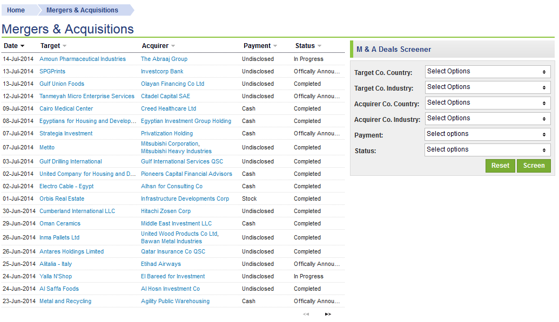
Task: Open Mitsubishi Heavy Industries link
Action: [x=176, y=152]
